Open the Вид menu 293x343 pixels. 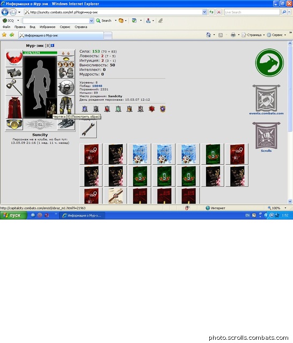[x=32, y=27]
